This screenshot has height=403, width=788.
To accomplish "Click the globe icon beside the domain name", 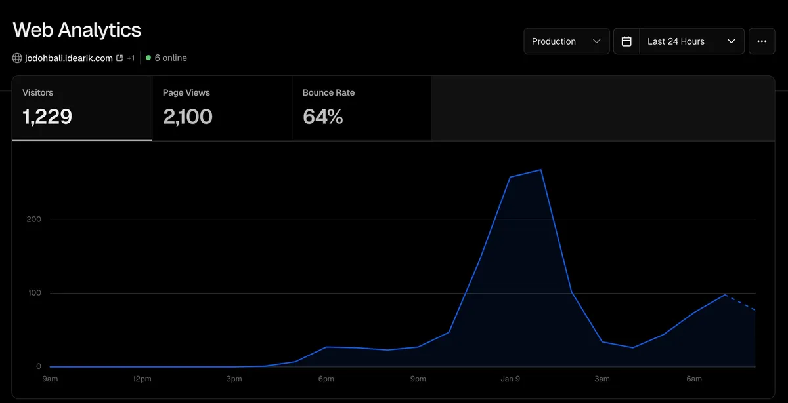I will click(x=17, y=58).
